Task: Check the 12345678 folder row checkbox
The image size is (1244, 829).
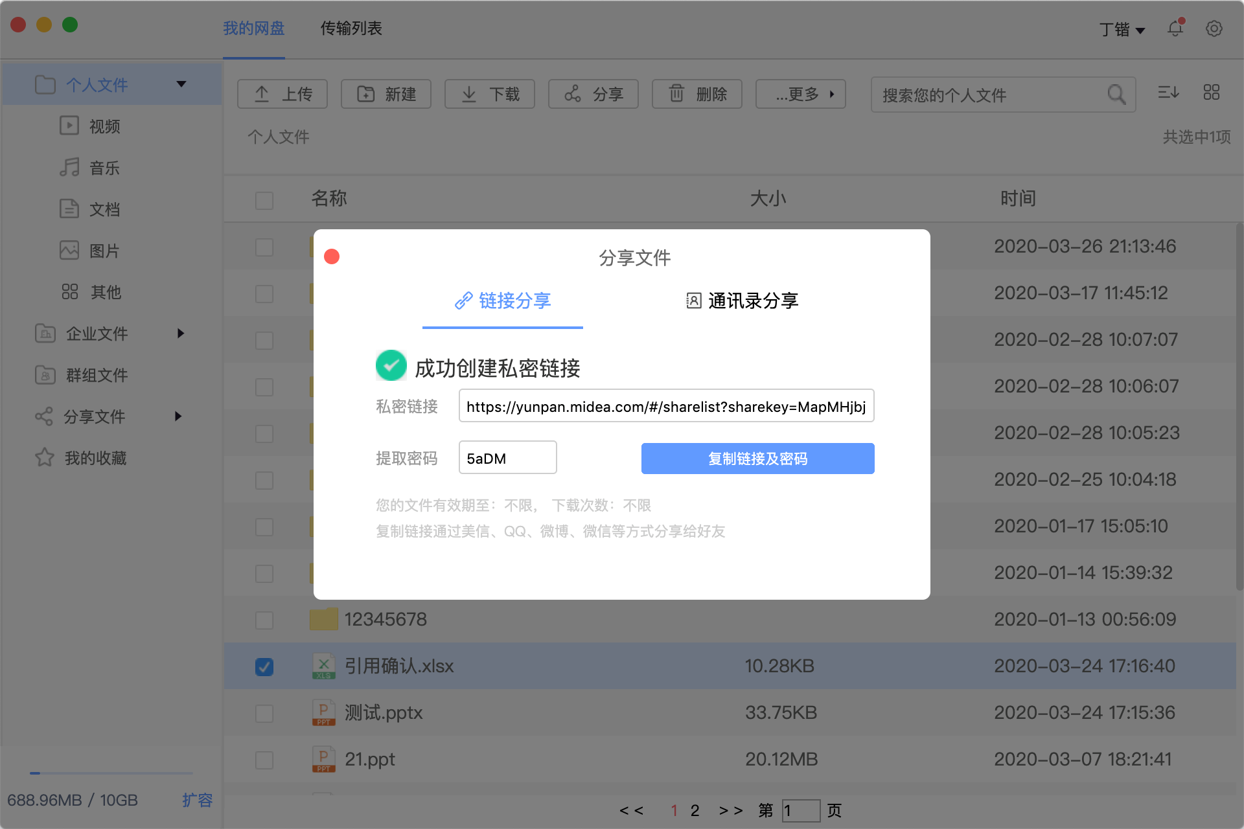Action: pyautogui.click(x=264, y=620)
